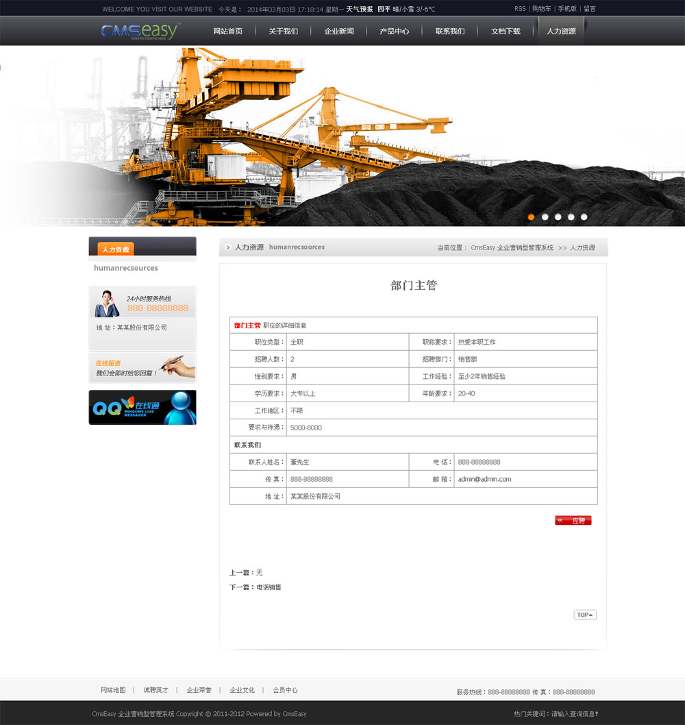Click the red 应聘 apply button
The height and width of the screenshot is (725, 685).
(573, 521)
